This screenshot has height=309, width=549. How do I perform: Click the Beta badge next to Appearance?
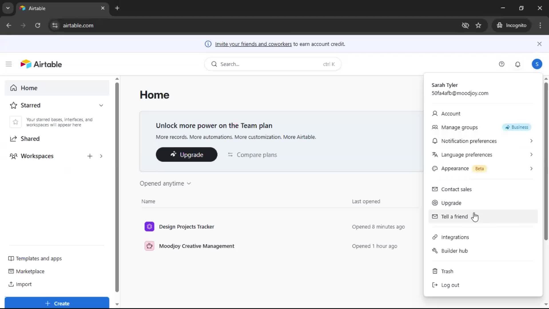click(479, 169)
